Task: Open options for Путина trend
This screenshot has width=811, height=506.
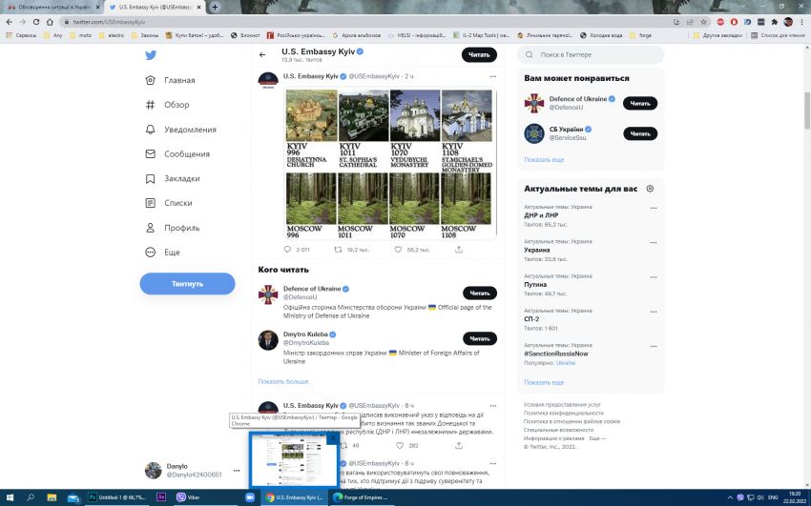Action: tap(654, 277)
